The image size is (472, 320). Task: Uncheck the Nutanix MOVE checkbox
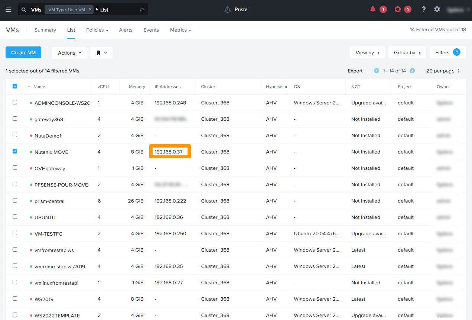click(x=15, y=151)
